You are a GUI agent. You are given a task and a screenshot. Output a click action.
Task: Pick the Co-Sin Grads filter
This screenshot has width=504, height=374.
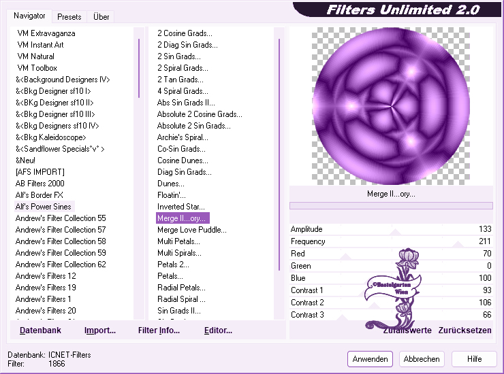[181, 149]
